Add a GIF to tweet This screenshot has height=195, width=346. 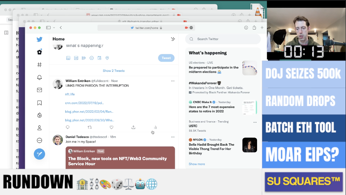tap(76, 58)
